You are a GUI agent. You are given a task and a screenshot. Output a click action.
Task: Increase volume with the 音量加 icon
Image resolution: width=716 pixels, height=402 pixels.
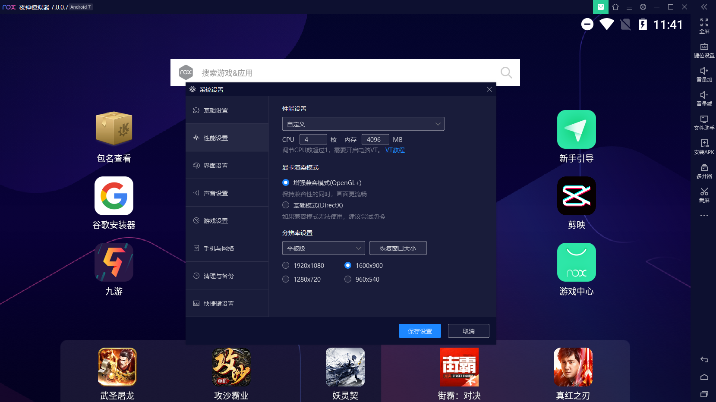[x=704, y=75]
